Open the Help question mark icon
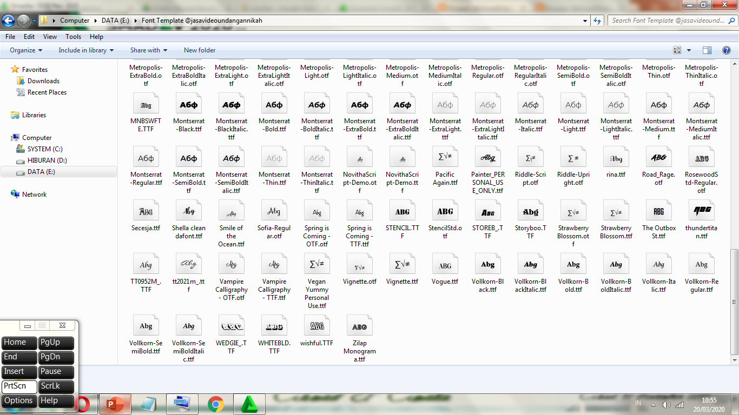 pyautogui.click(x=727, y=50)
